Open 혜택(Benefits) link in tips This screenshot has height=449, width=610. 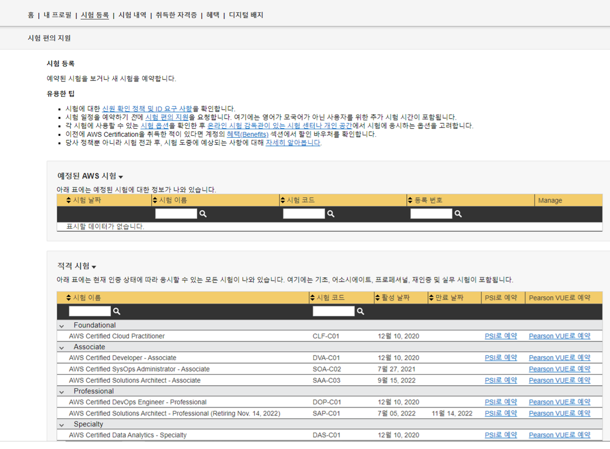click(x=248, y=134)
